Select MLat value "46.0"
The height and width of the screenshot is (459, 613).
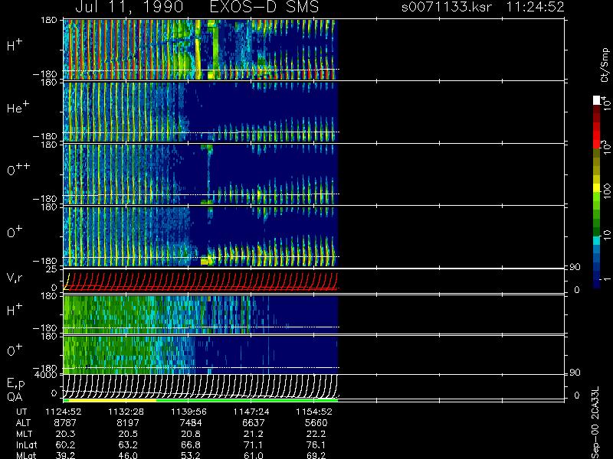pyautogui.click(x=128, y=455)
